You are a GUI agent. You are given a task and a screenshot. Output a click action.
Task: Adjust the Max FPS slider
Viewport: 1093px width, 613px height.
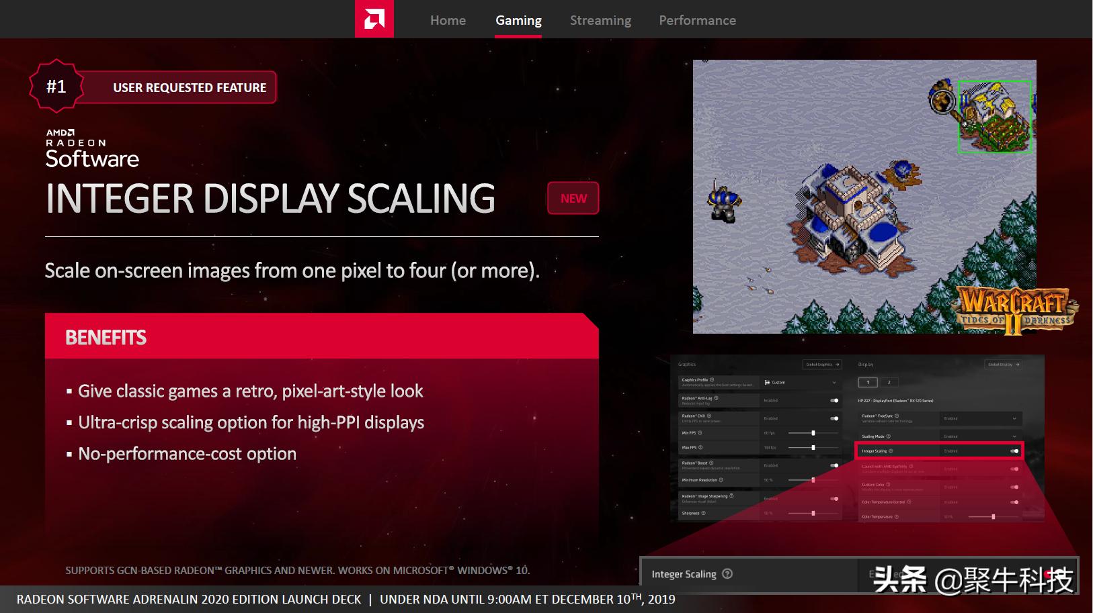813,448
